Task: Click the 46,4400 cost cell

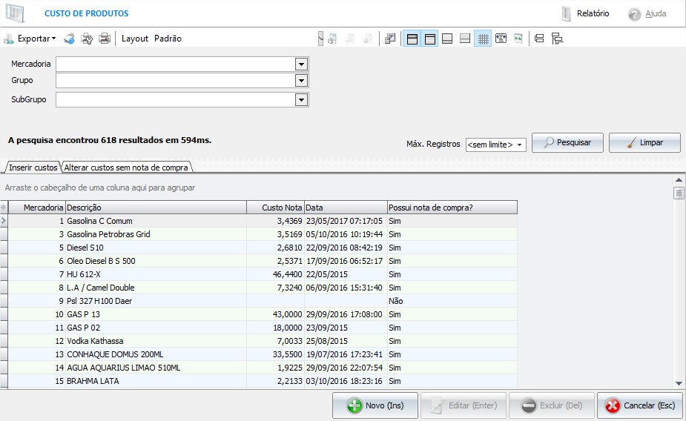Action: pyautogui.click(x=276, y=274)
